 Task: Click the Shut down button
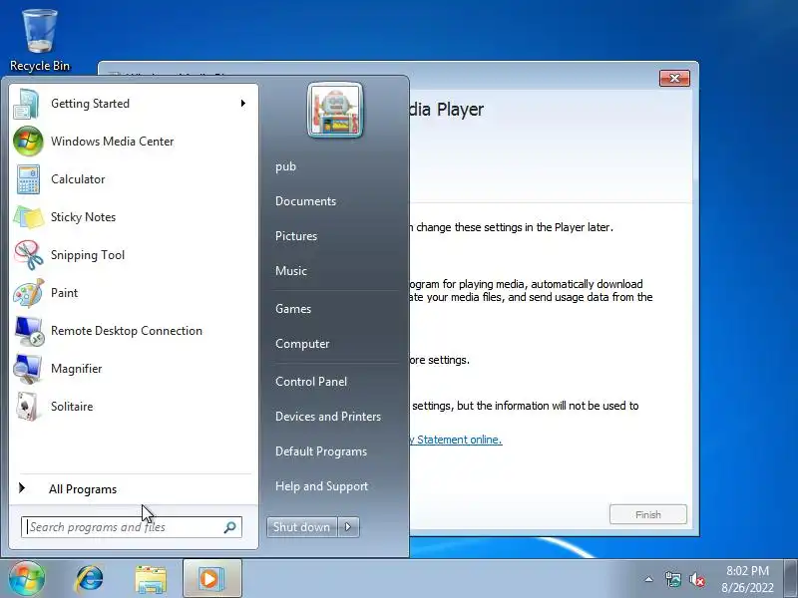click(302, 527)
